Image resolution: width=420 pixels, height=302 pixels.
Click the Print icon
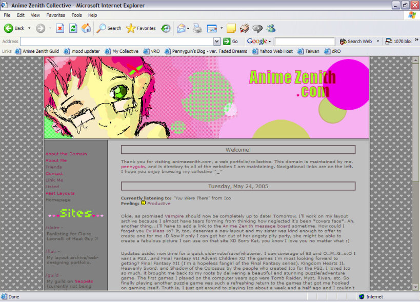(197, 28)
